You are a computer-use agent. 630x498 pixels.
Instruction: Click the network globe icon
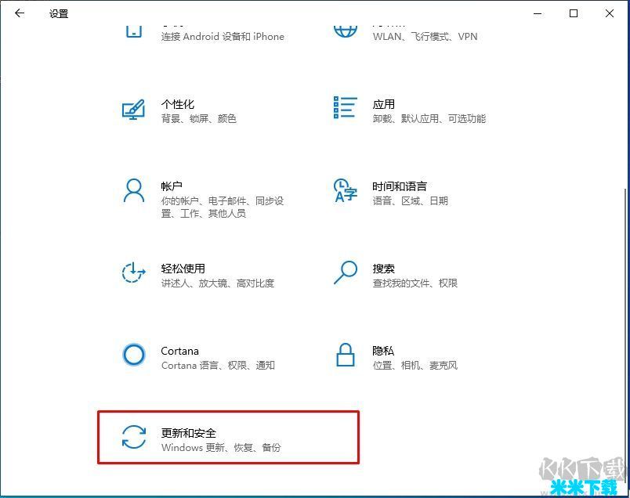click(345, 32)
